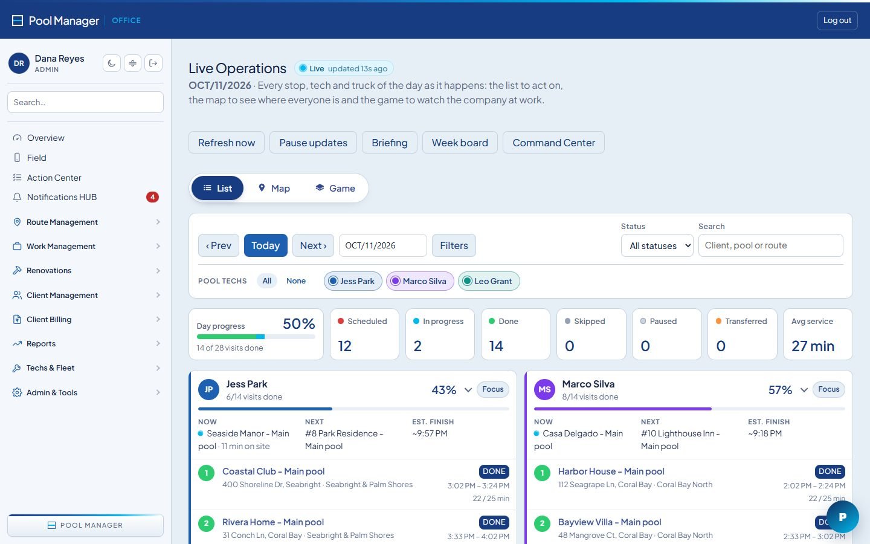
Task: Click the floating P chat bubble icon
Action: click(x=843, y=517)
